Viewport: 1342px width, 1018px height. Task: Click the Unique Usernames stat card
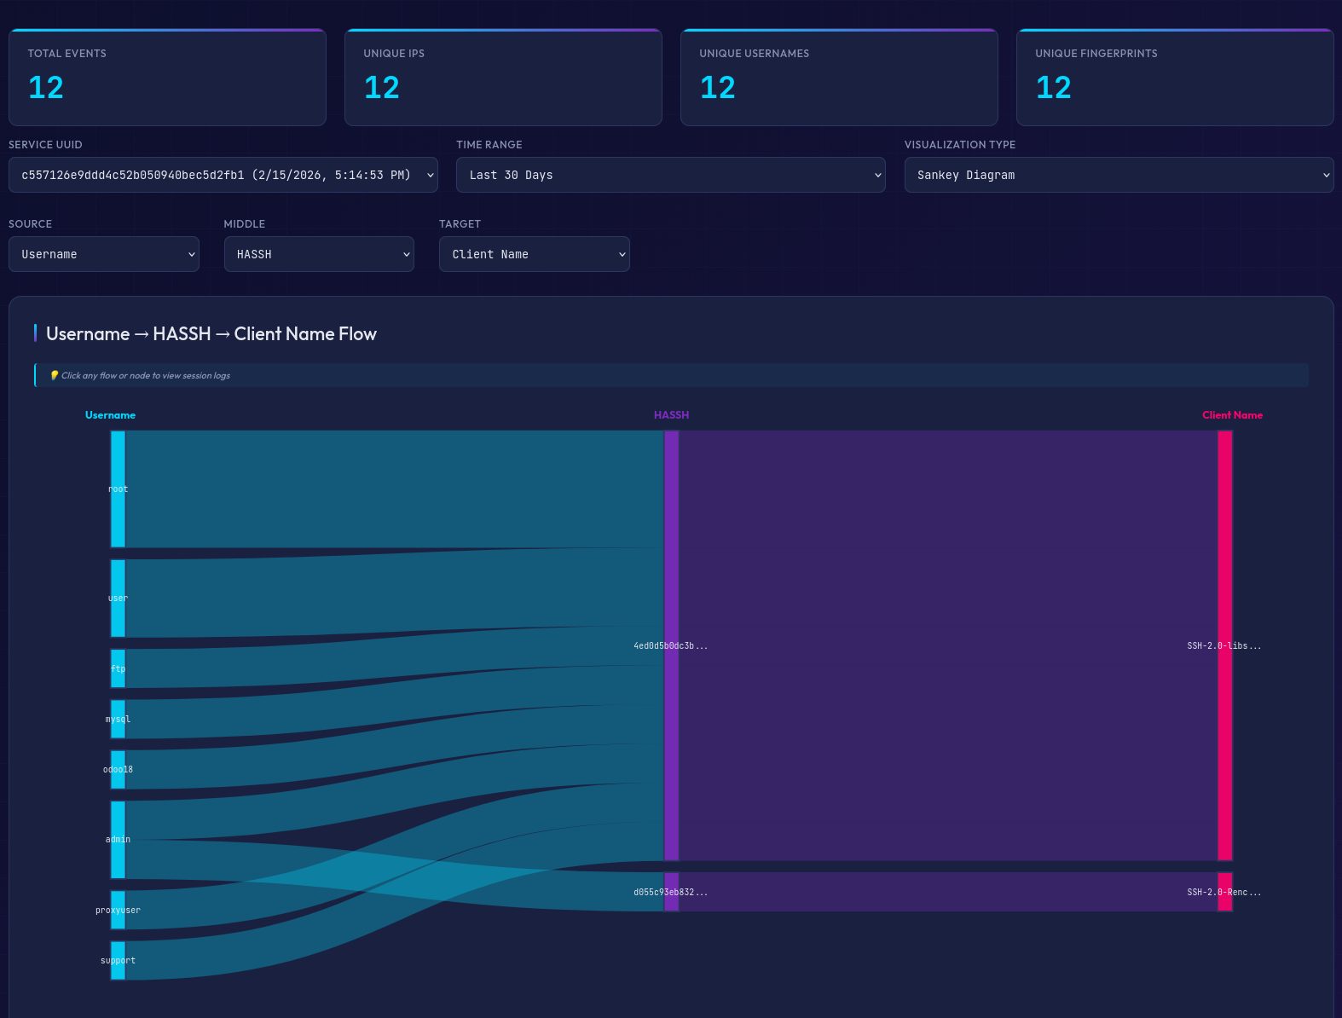point(839,78)
